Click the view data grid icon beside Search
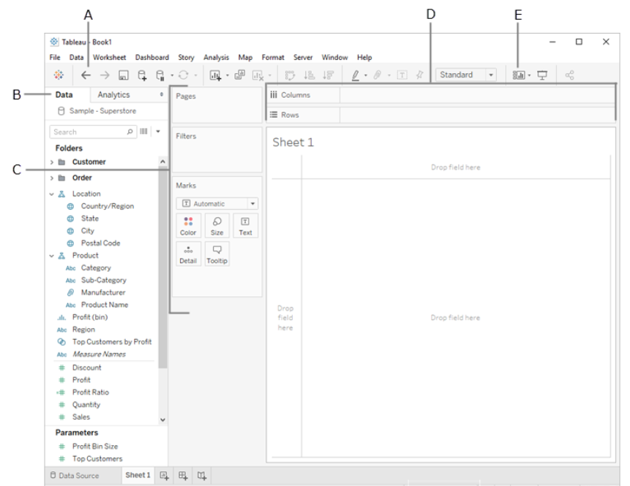This screenshot has width=630, height=486. click(143, 132)
